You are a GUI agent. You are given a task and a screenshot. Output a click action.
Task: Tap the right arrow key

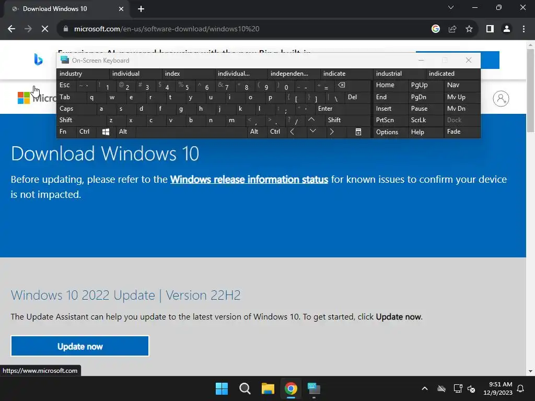pos(332,132)
